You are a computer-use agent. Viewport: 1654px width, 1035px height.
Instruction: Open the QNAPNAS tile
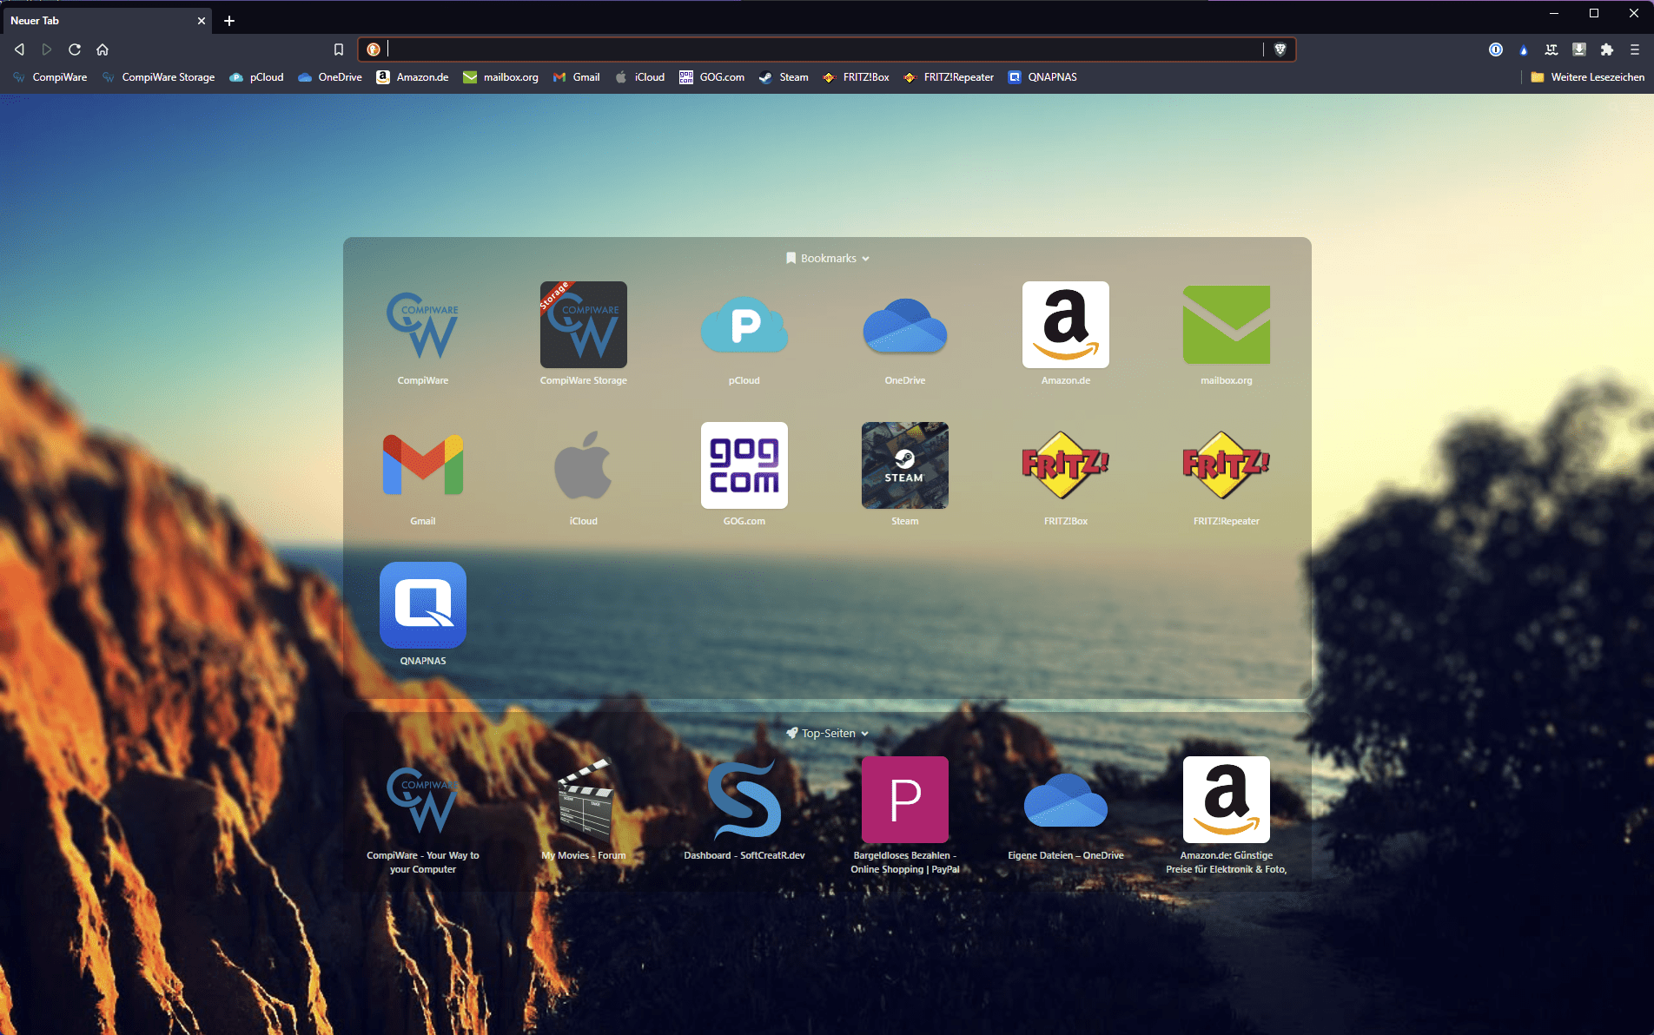point(423,615)
